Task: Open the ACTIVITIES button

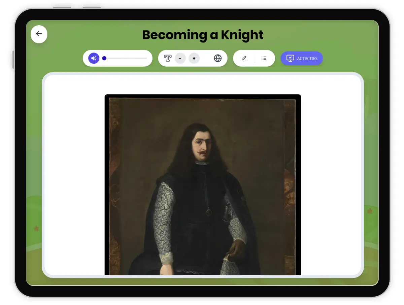Action: tap(302, 58)
